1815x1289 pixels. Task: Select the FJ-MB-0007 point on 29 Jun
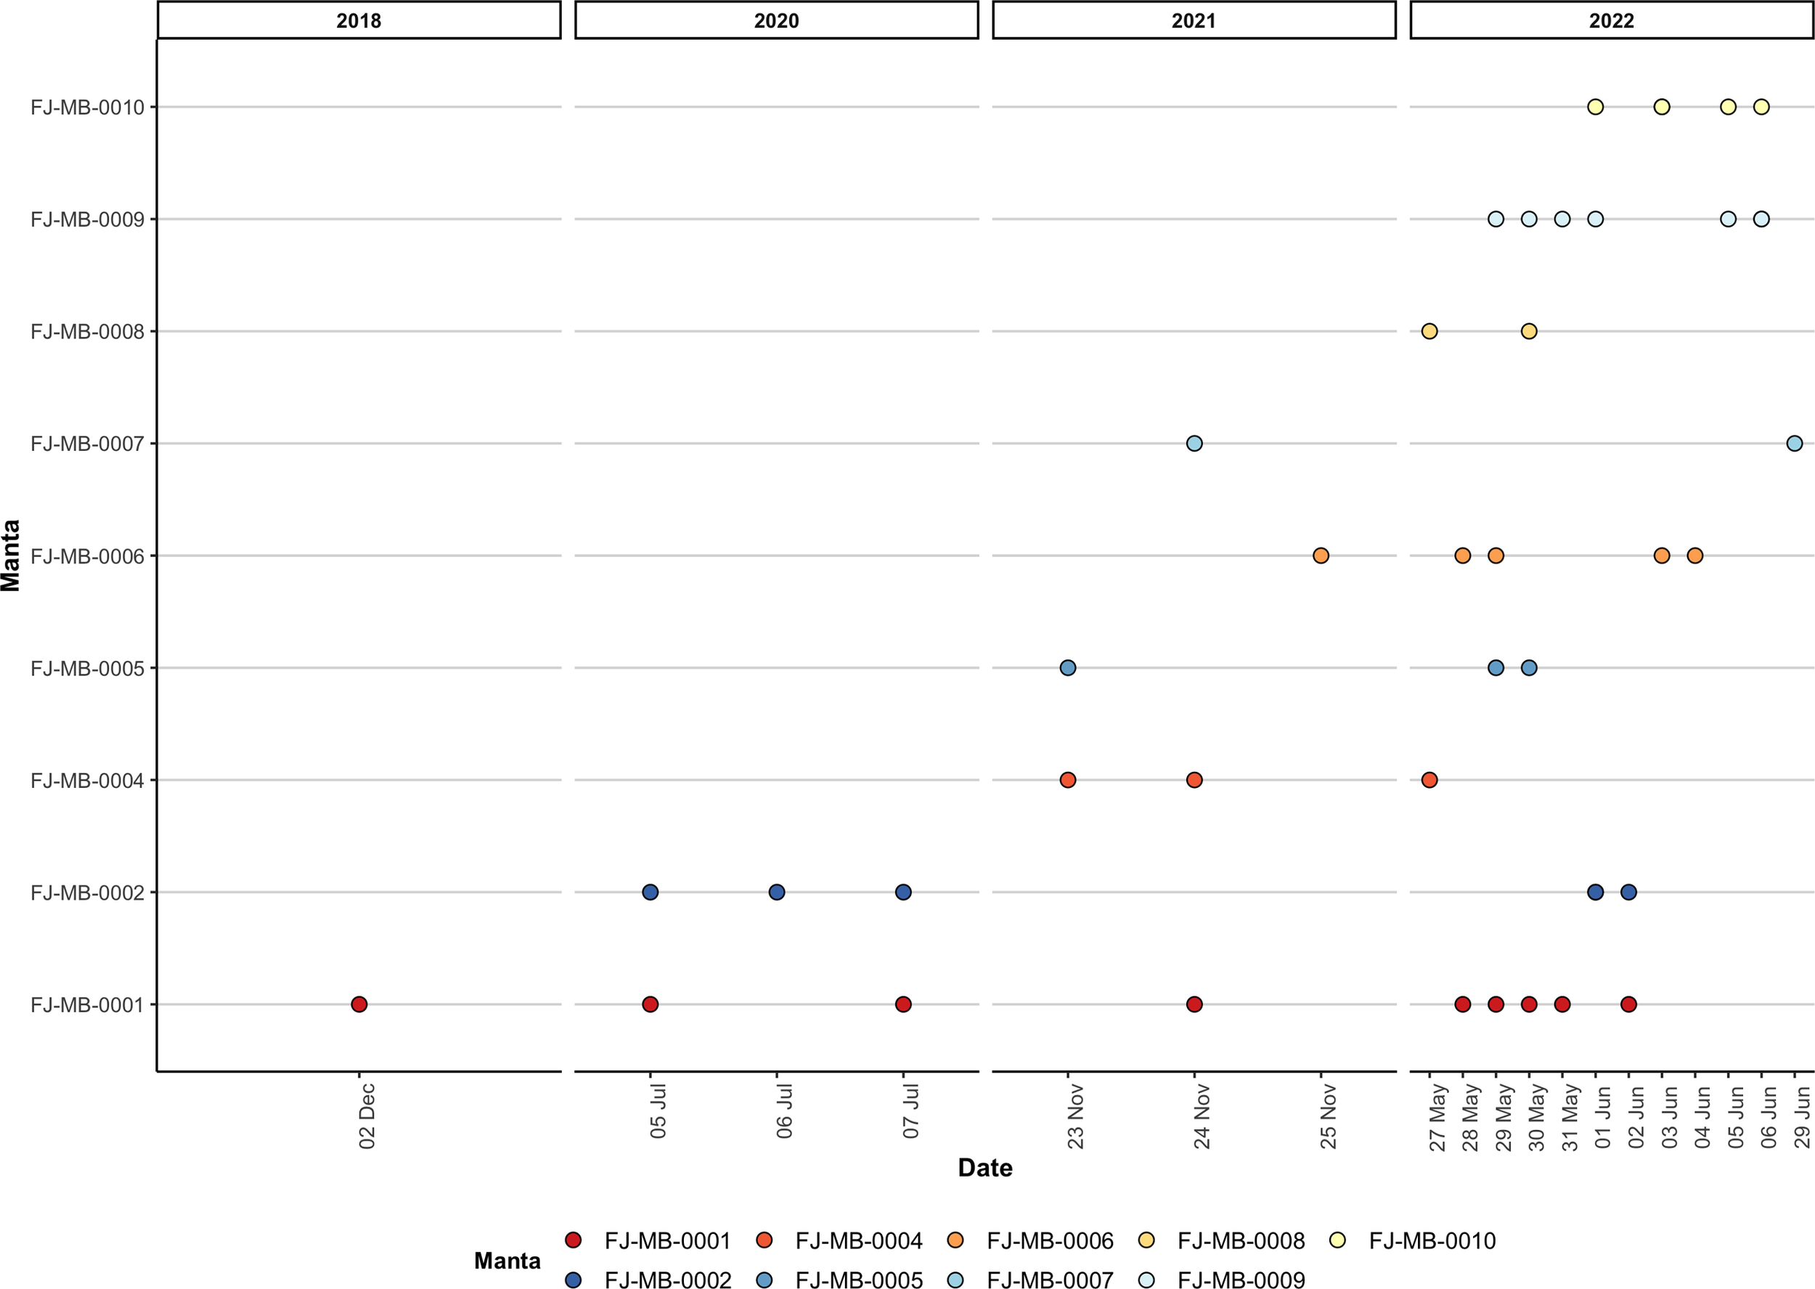pos(1795,443)
